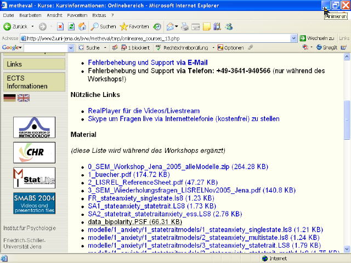Click the vertical scrollbar down arrow
This screenshot has width=351, height=263.
tap(347, 249)
